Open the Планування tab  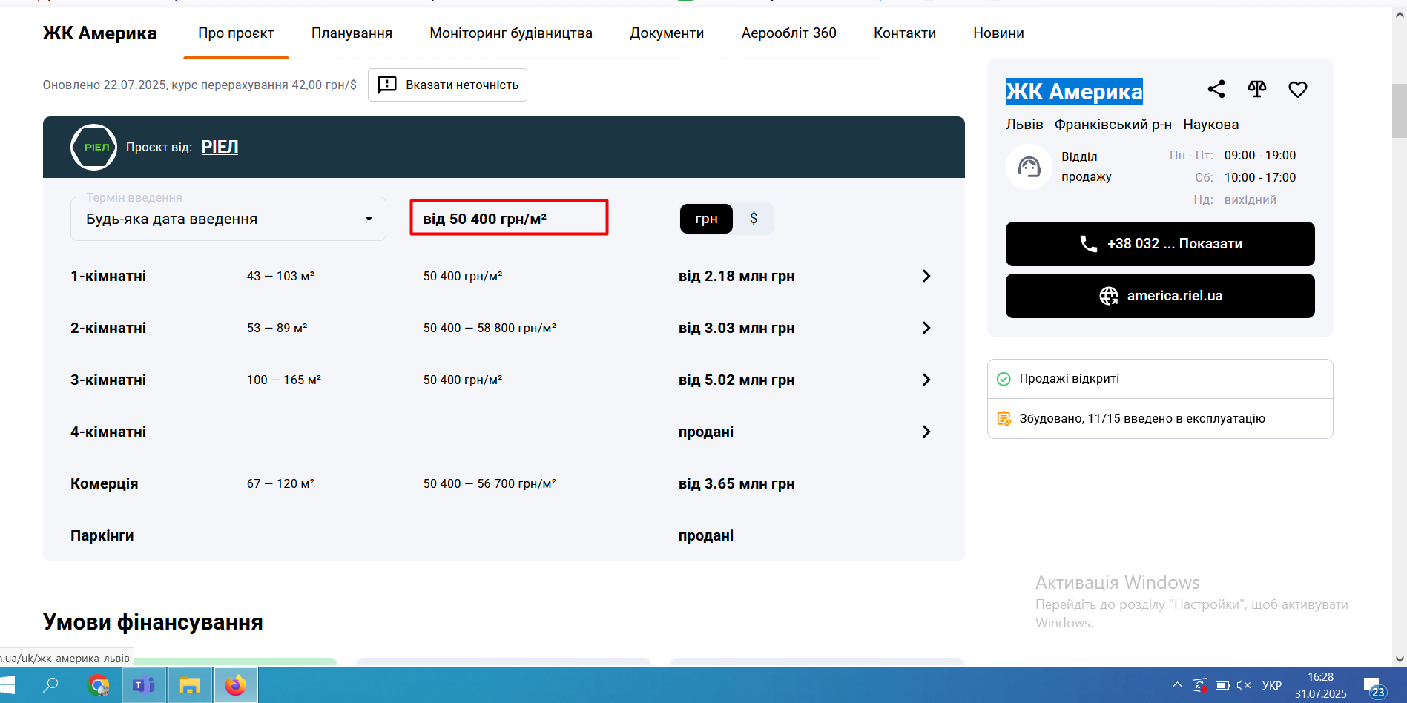352,33
